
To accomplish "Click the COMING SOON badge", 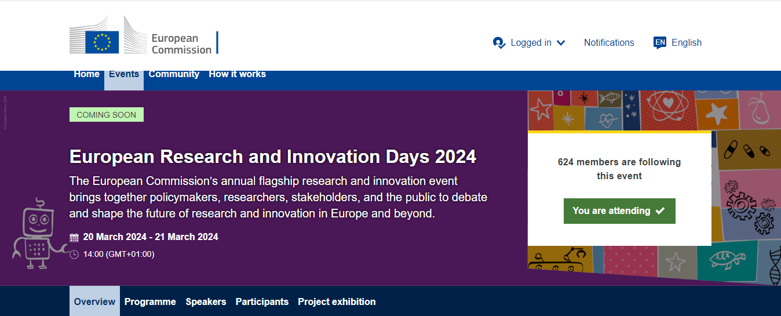I will (x=107, y=115).
